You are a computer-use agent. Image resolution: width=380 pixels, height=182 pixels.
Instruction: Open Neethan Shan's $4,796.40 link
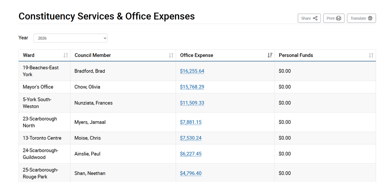191,173
